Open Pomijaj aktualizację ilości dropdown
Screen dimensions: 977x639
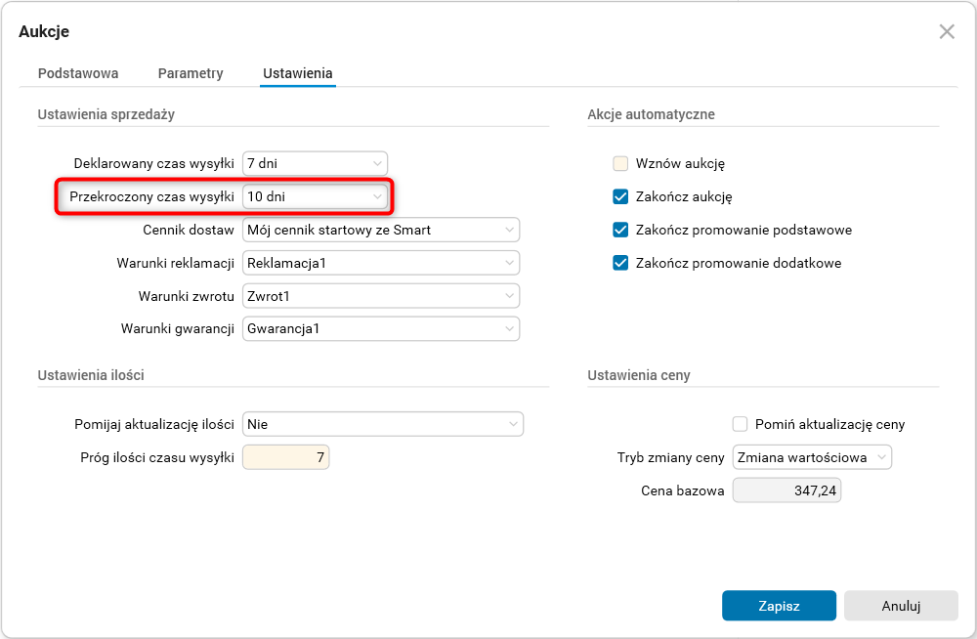click(x=383, y=424)
